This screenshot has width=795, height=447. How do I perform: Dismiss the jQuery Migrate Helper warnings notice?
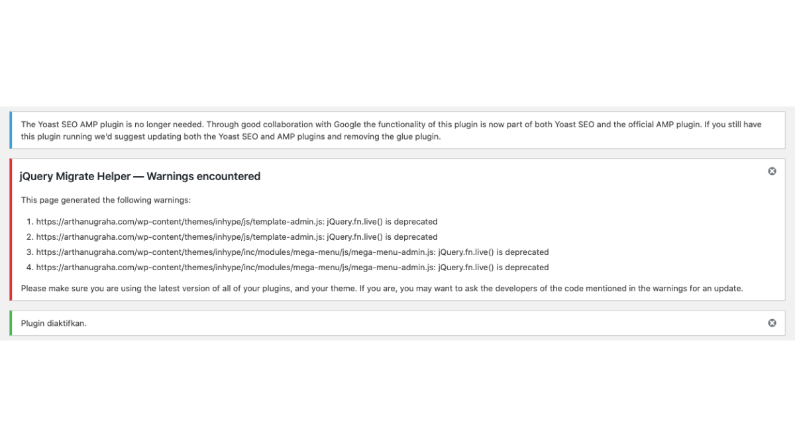772,172
